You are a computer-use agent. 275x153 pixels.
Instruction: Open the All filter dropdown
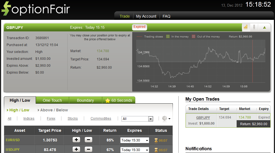click(x=137, y=119)
